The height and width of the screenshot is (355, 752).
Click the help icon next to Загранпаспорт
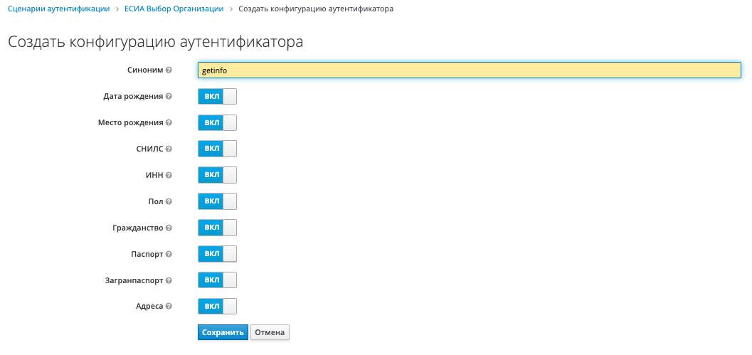coord(169,280)
